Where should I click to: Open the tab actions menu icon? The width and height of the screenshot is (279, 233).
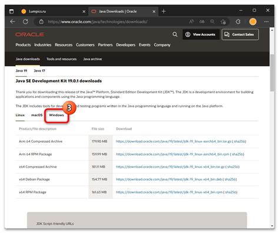(12, 12)
